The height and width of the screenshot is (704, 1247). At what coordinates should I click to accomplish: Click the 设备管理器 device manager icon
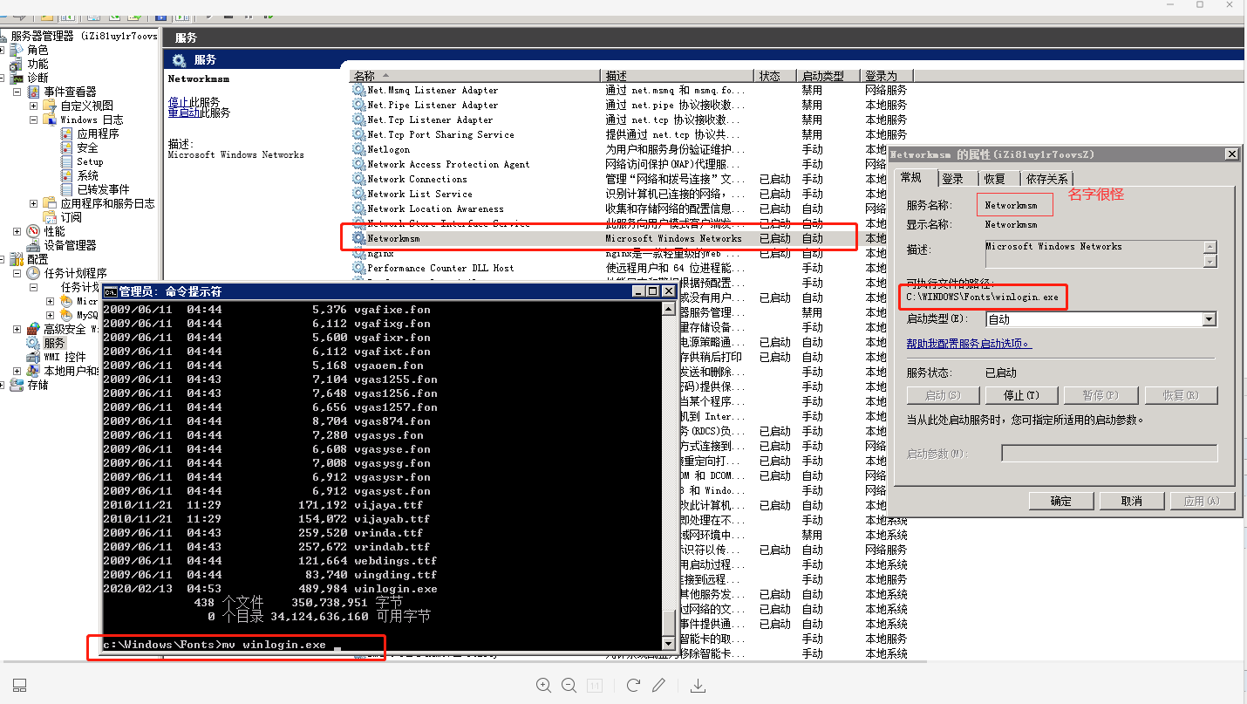coord(34,245)
